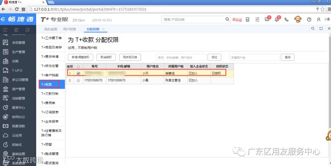Select T+移动仓管 in the module list
331x166 pixels.
point(52,66)
